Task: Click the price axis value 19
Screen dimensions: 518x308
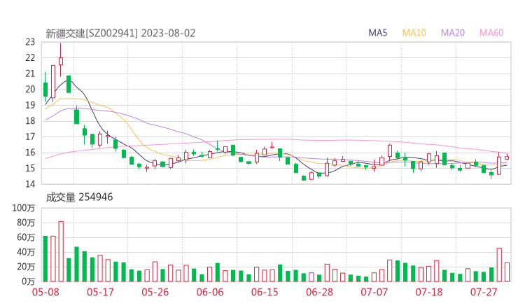Action: [x=30, y=105]
